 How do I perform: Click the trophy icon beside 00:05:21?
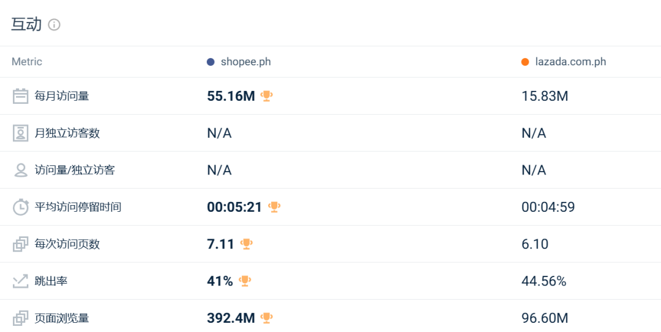[x=274, y=207]
